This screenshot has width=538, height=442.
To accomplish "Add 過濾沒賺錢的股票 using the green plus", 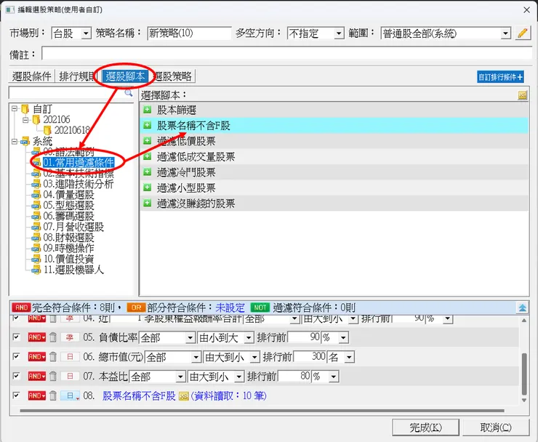I will (x=147, y=203).
